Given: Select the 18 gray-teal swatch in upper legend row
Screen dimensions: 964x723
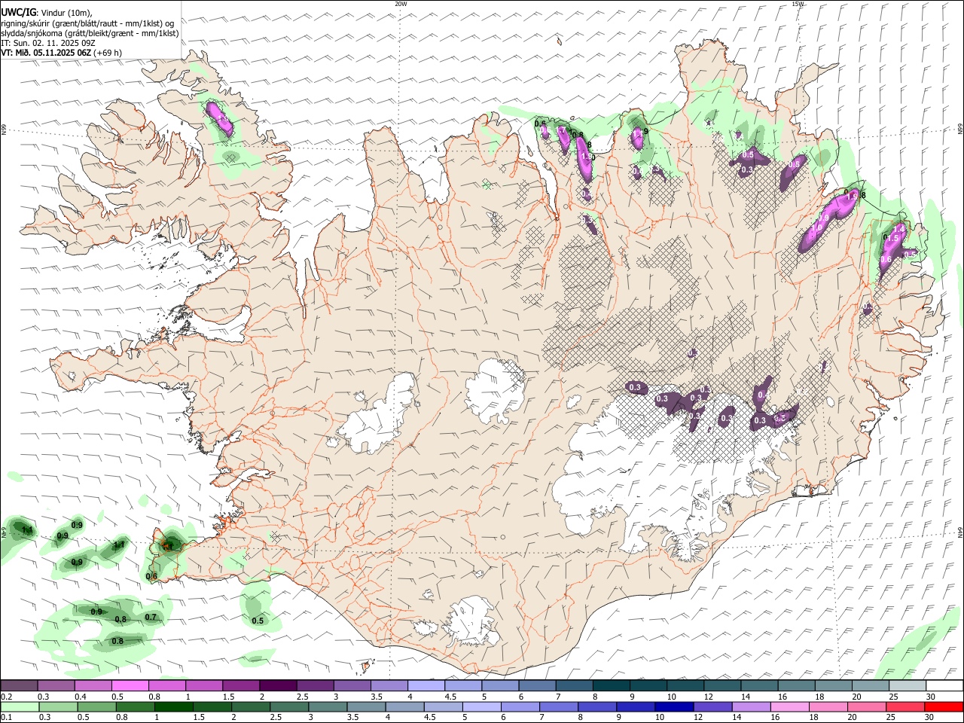Looking at the screenshot, I should click(833, 685).
